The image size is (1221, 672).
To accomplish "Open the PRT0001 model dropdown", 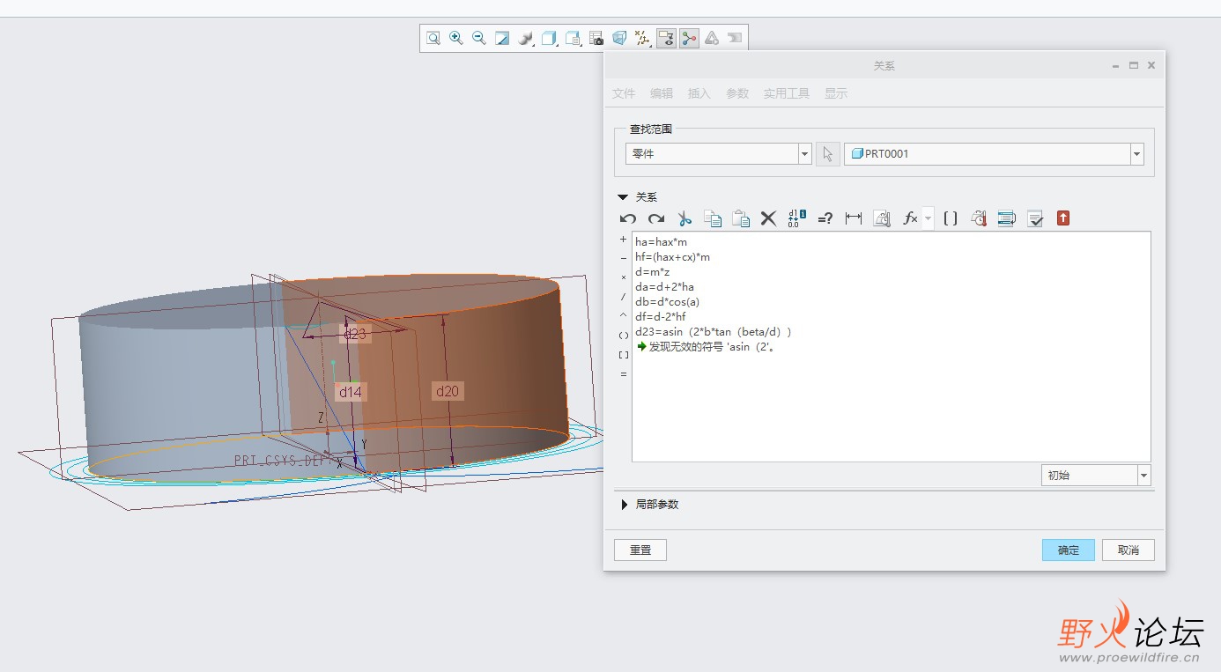I will coord(994,153).
